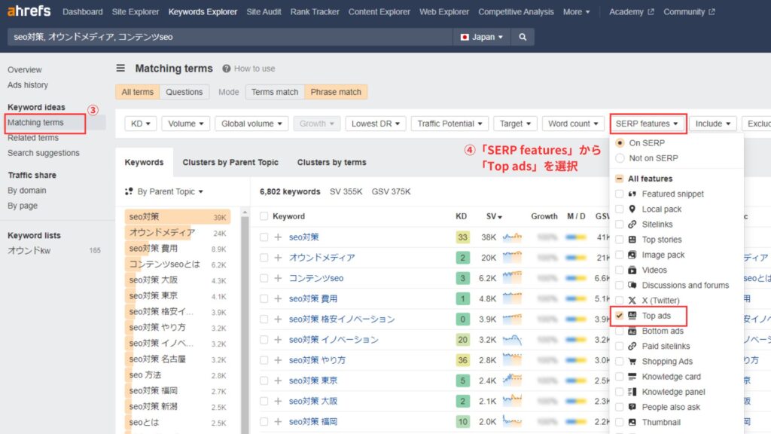
Task: Select the Not on SERP radio button
Action: (620, 158)
